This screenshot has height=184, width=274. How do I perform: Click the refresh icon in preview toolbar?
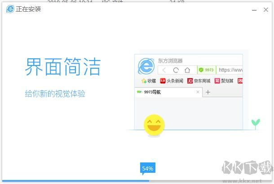click(x=176, y=70)
